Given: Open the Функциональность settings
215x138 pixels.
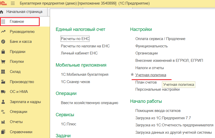Looking at the screenshot, I should (152, 46).
